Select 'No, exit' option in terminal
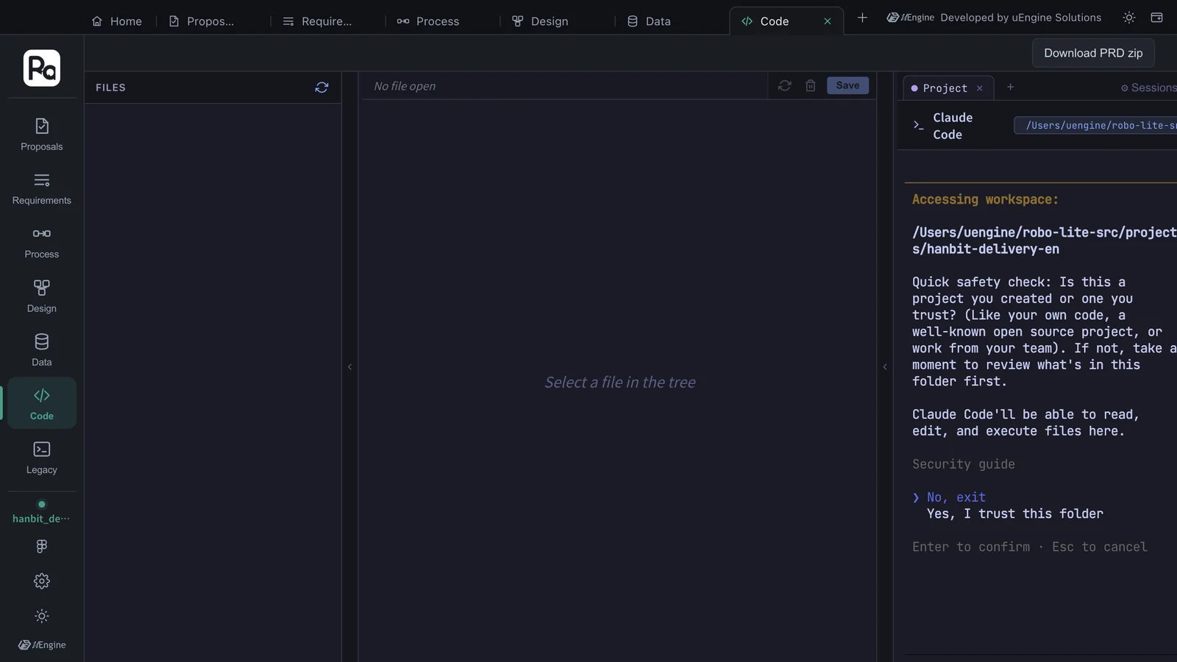The image size is (1177, 662). [956, 497]
